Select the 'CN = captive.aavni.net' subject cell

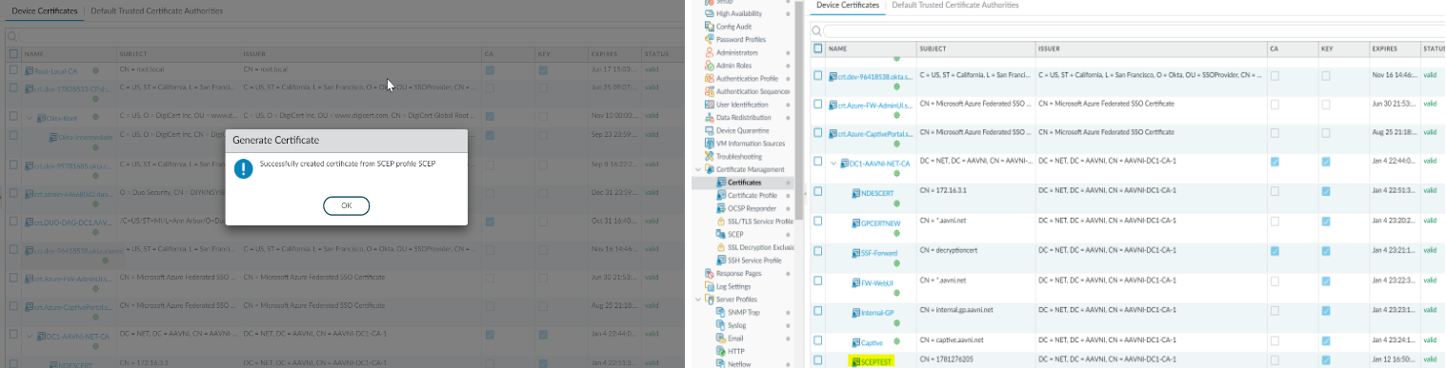[x=952, y=339]
